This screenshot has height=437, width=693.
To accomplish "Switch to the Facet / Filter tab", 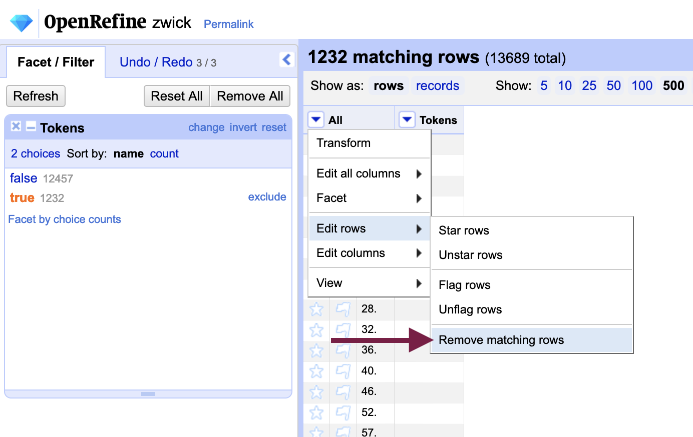I will pos(56,62).
